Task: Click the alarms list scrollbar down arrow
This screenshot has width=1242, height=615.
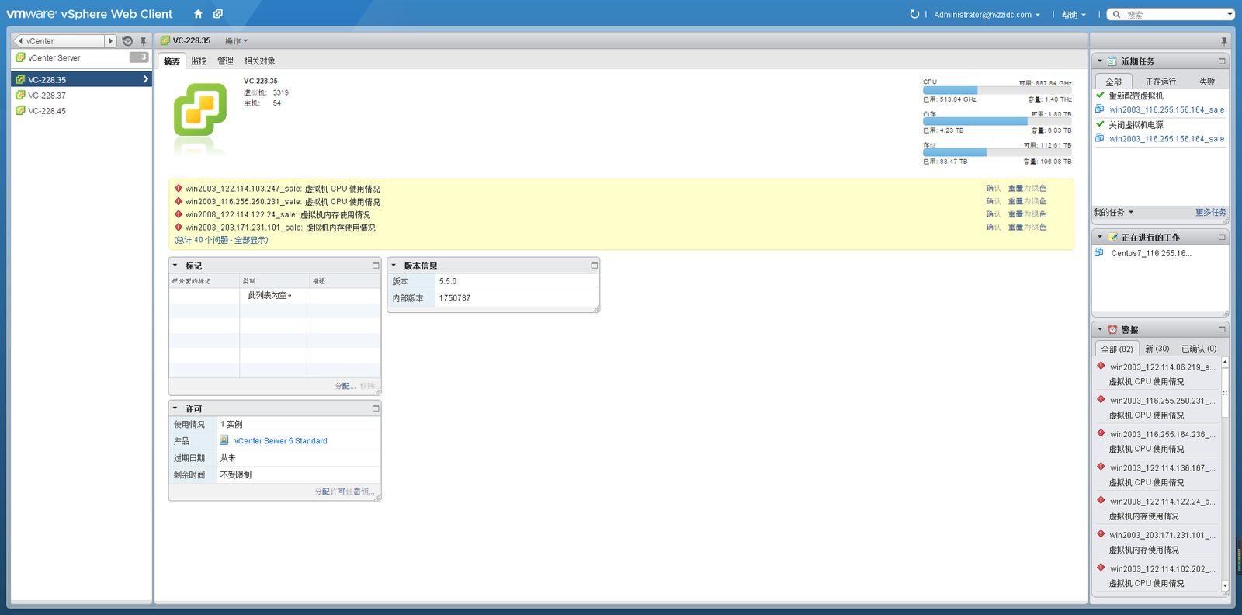Action: click(1225, 585)
